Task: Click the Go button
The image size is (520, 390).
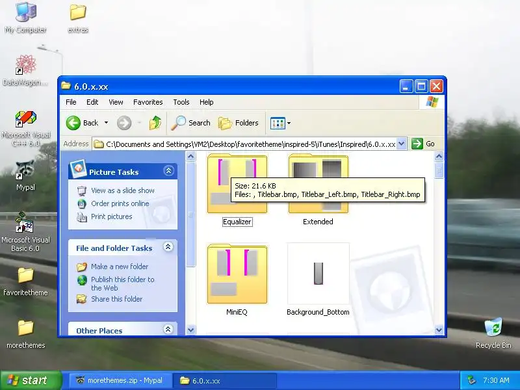Action: (423, 144)
